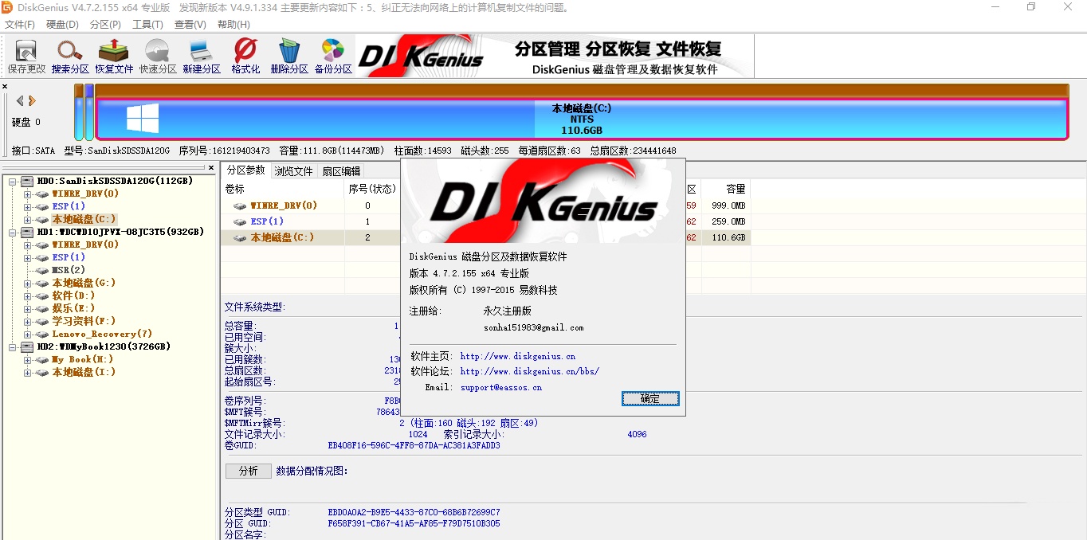Close the disk map pane with the x
This screenshot has height=540, width=1087.
point(5,86)
